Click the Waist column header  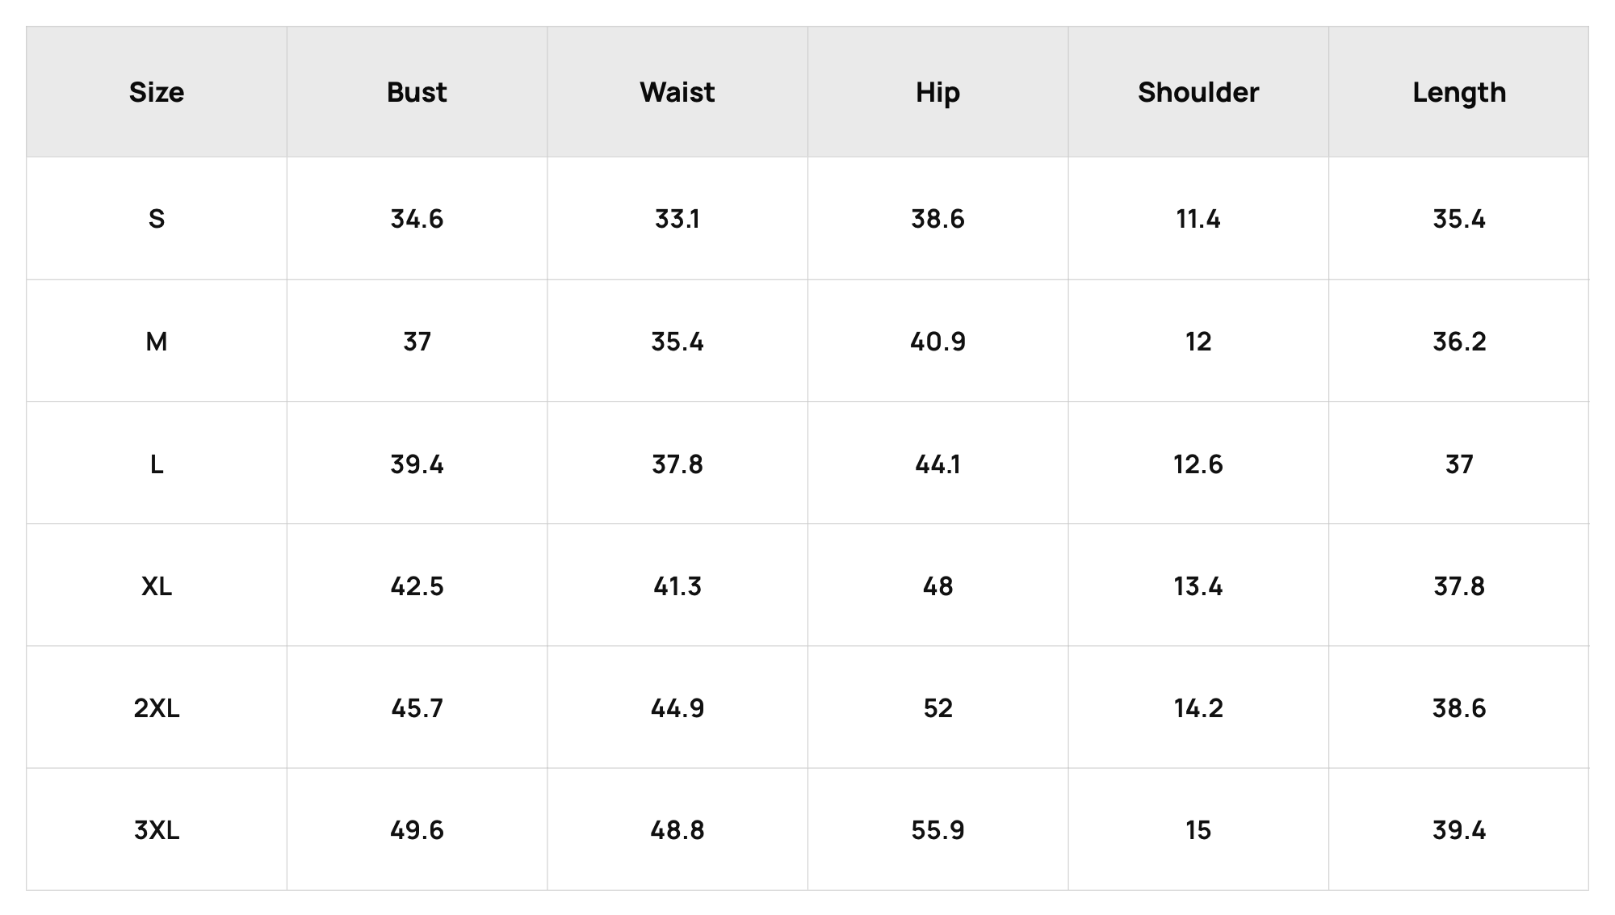pos(677,92)
